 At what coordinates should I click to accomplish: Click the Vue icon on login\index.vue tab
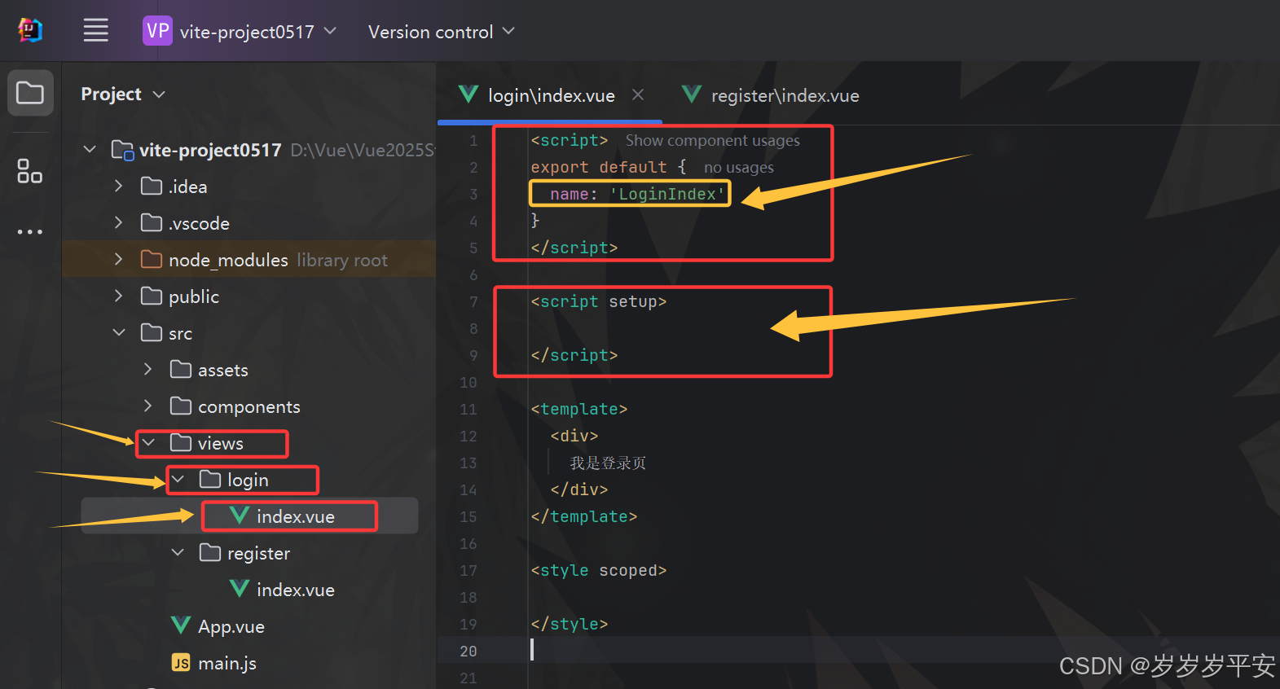468,94
